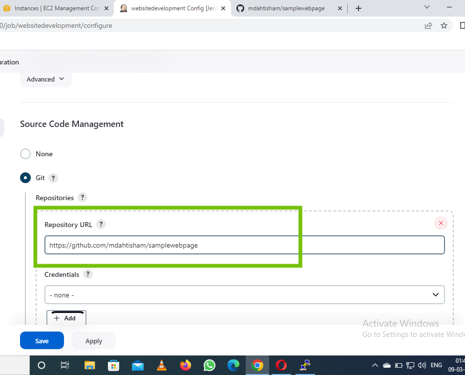Open Google Chrome from taskbar
The height and width of the screenshot is (375, 465).
pos(257,365)
